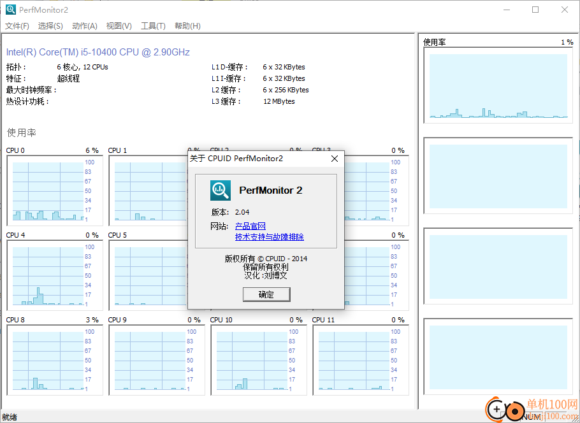Click the overall 使用率 graph in right panel

pyautogui.click(x=498, y=85)
